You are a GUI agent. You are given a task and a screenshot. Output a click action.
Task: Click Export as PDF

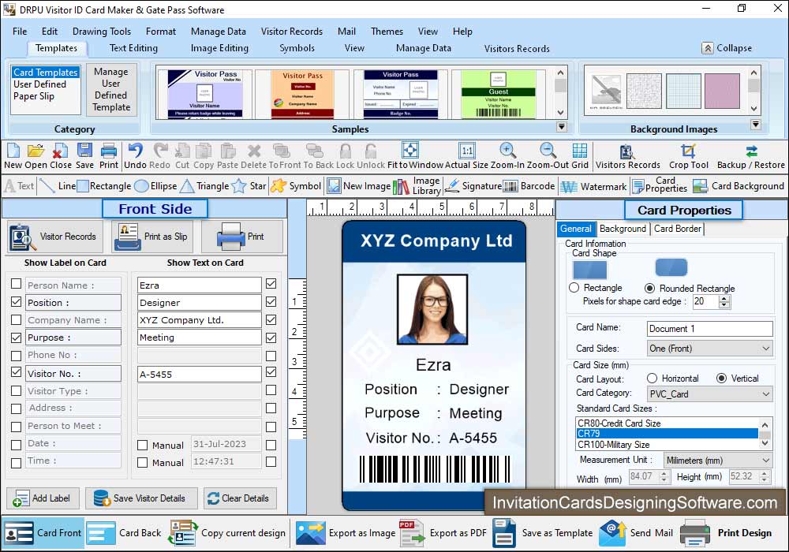click(x=443, y=533)
